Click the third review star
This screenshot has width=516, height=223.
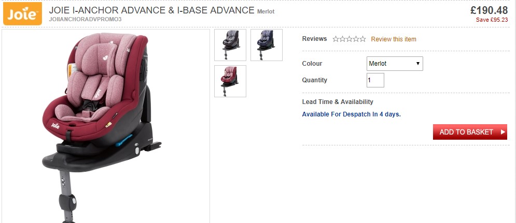[349, 39]
